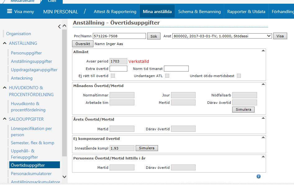Open Personuppgifter in sidebar
294x185 pixels.
26,53
